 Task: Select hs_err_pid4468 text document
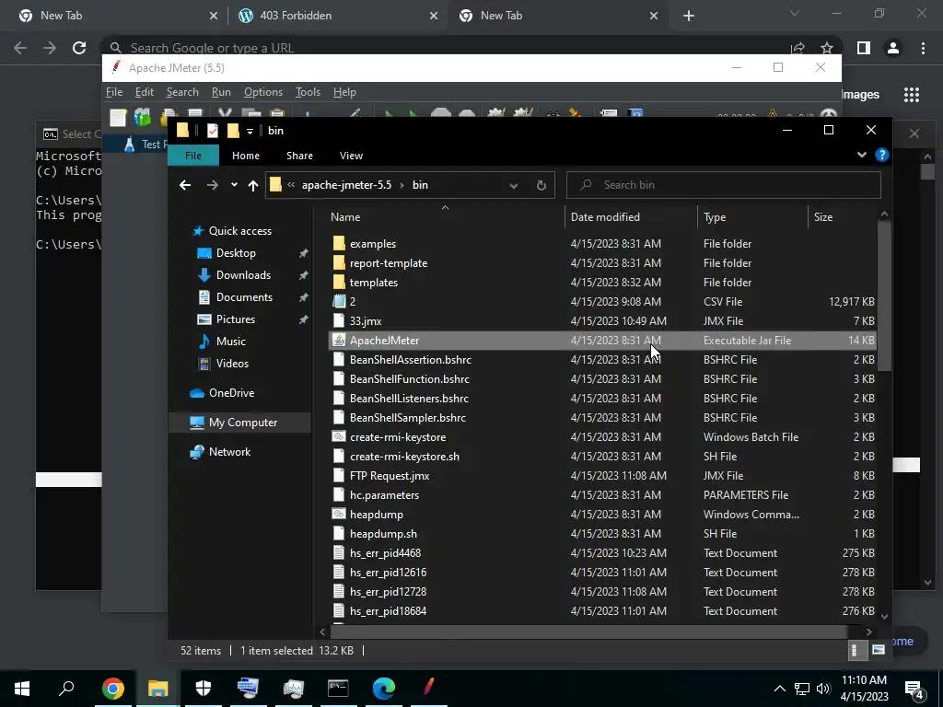602,553
